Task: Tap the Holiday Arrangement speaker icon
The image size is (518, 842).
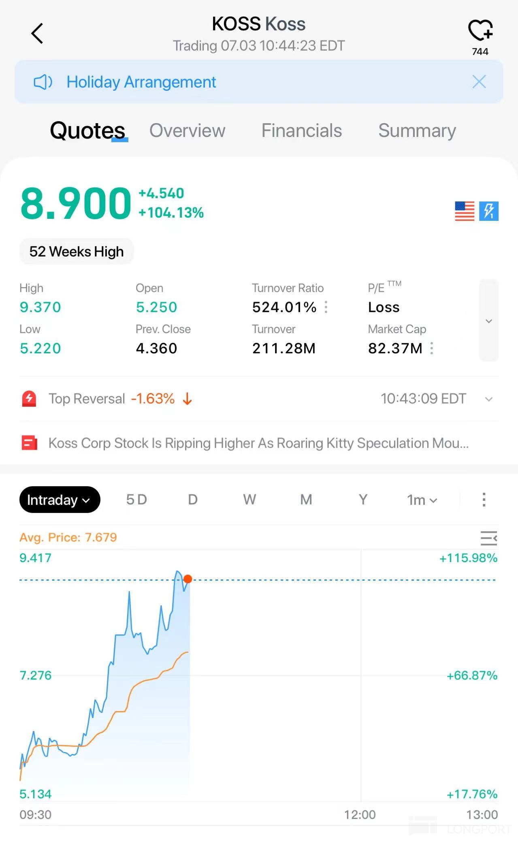Action: tap(43, 82)
